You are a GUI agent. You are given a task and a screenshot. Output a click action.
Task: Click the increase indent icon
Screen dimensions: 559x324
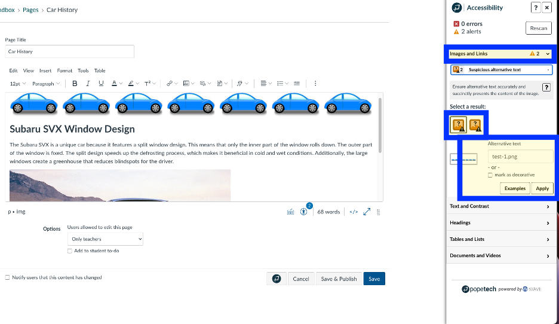[297, 84]
